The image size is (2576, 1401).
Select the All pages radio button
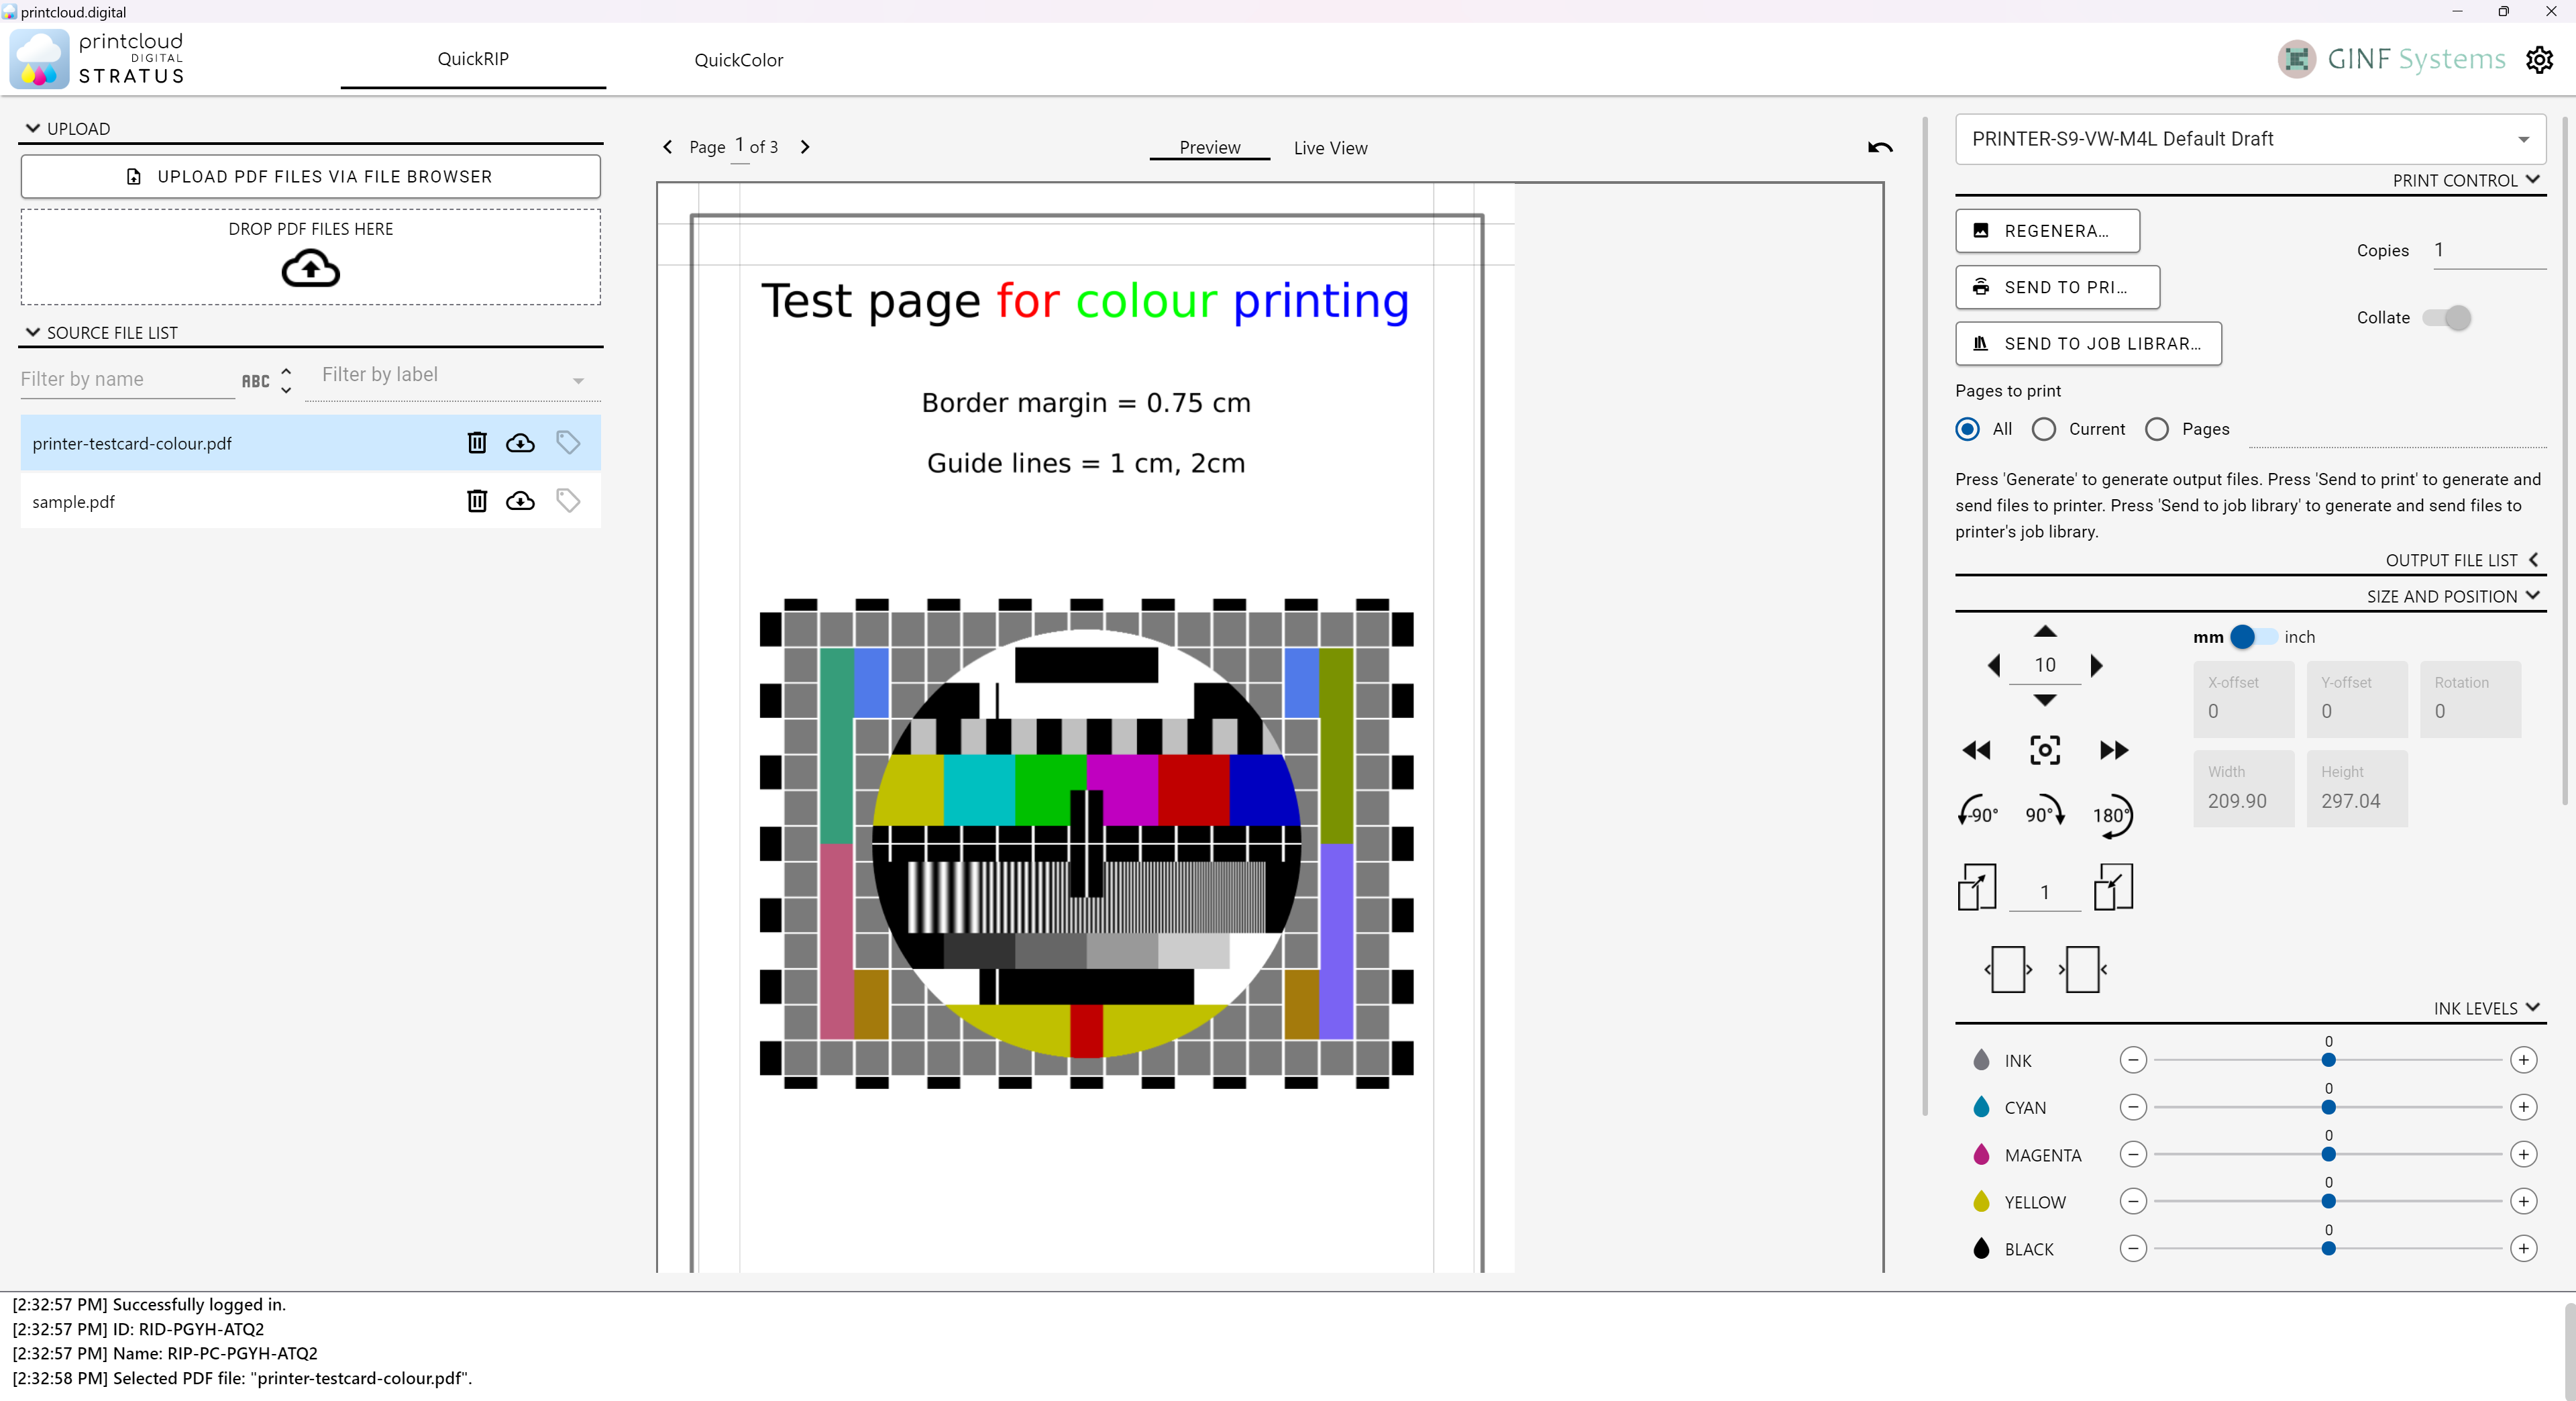click(x=1967, y=429)
